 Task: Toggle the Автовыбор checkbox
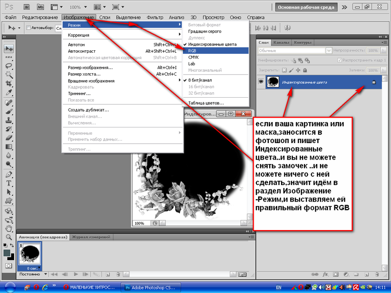pos(28,28)
